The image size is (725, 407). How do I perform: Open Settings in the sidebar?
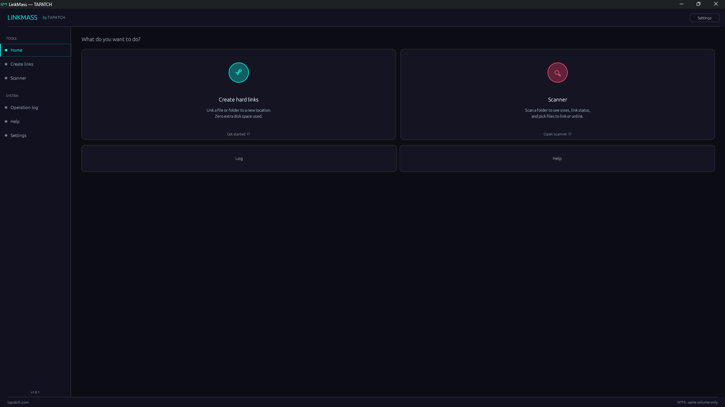tap(36, 135)
